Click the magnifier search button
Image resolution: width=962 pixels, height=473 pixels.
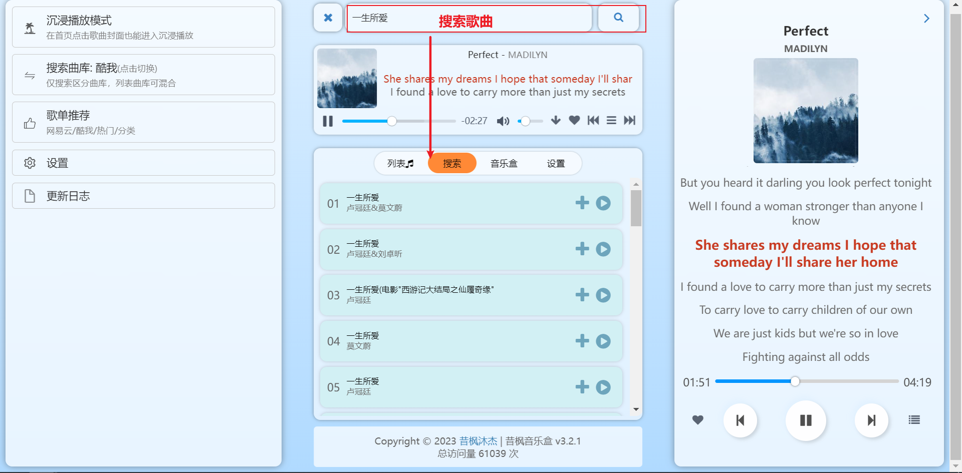click(x=619, y=18)
